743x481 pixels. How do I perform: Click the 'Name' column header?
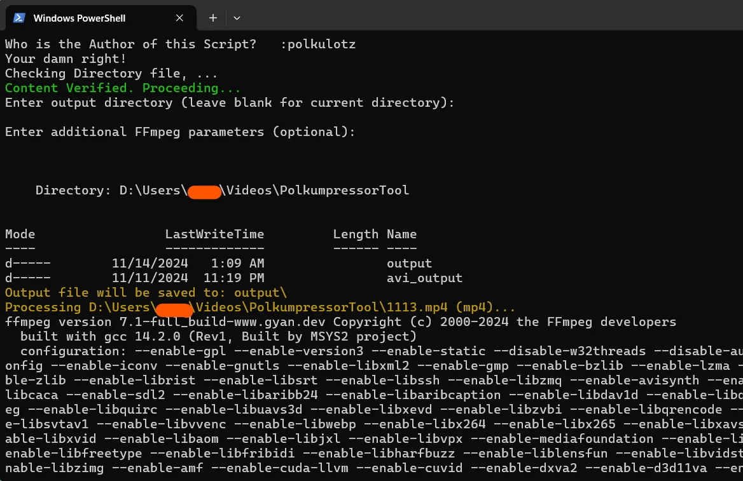point(401,234)
